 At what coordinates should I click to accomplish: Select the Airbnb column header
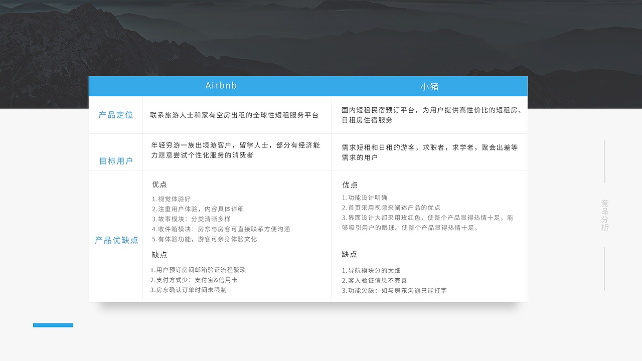[222, 86]
